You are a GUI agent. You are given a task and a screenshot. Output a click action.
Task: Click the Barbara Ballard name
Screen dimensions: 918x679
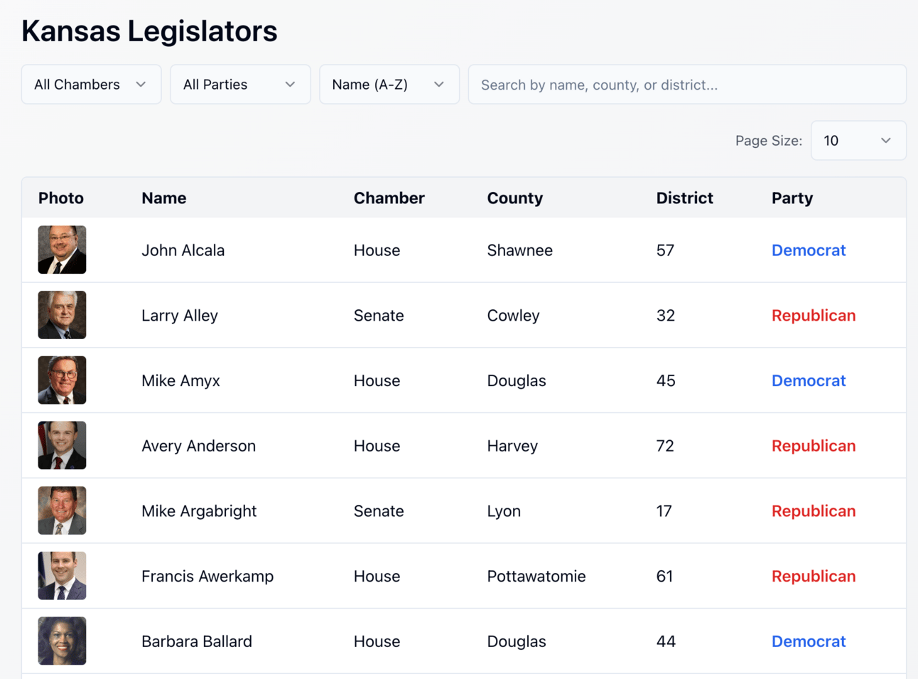[x=197, y=641]
